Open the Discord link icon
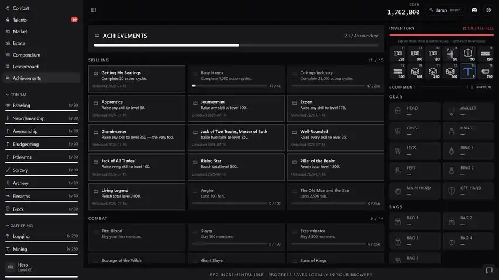This screenshot has width=499, height=280. 474,10
